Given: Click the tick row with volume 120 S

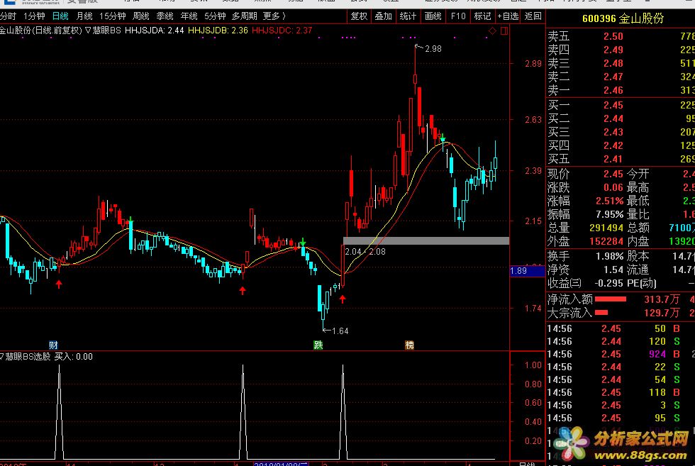Looking at the screenshot, I should [x=621, y=341].
